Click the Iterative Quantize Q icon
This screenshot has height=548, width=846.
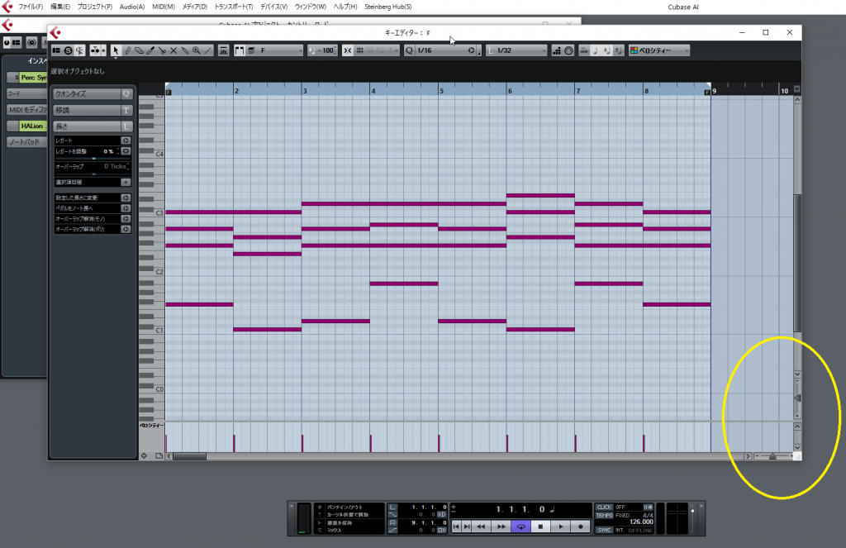tap(409, 50)
